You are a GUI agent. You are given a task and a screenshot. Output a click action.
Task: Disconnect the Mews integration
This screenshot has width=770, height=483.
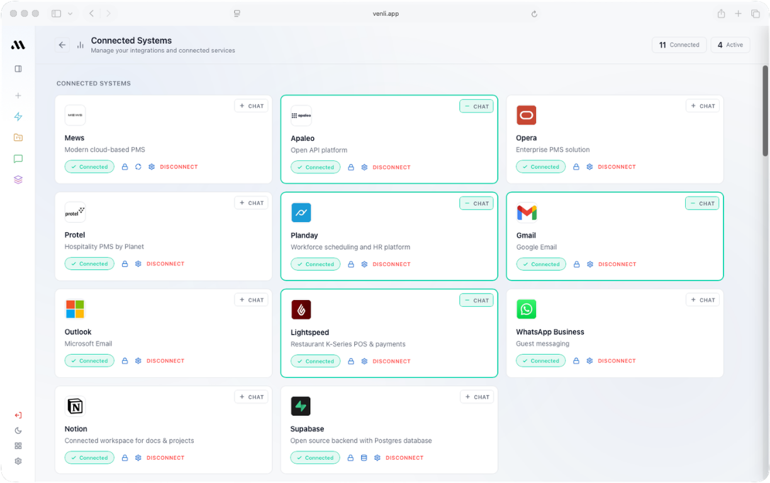(x=179, y=167)
